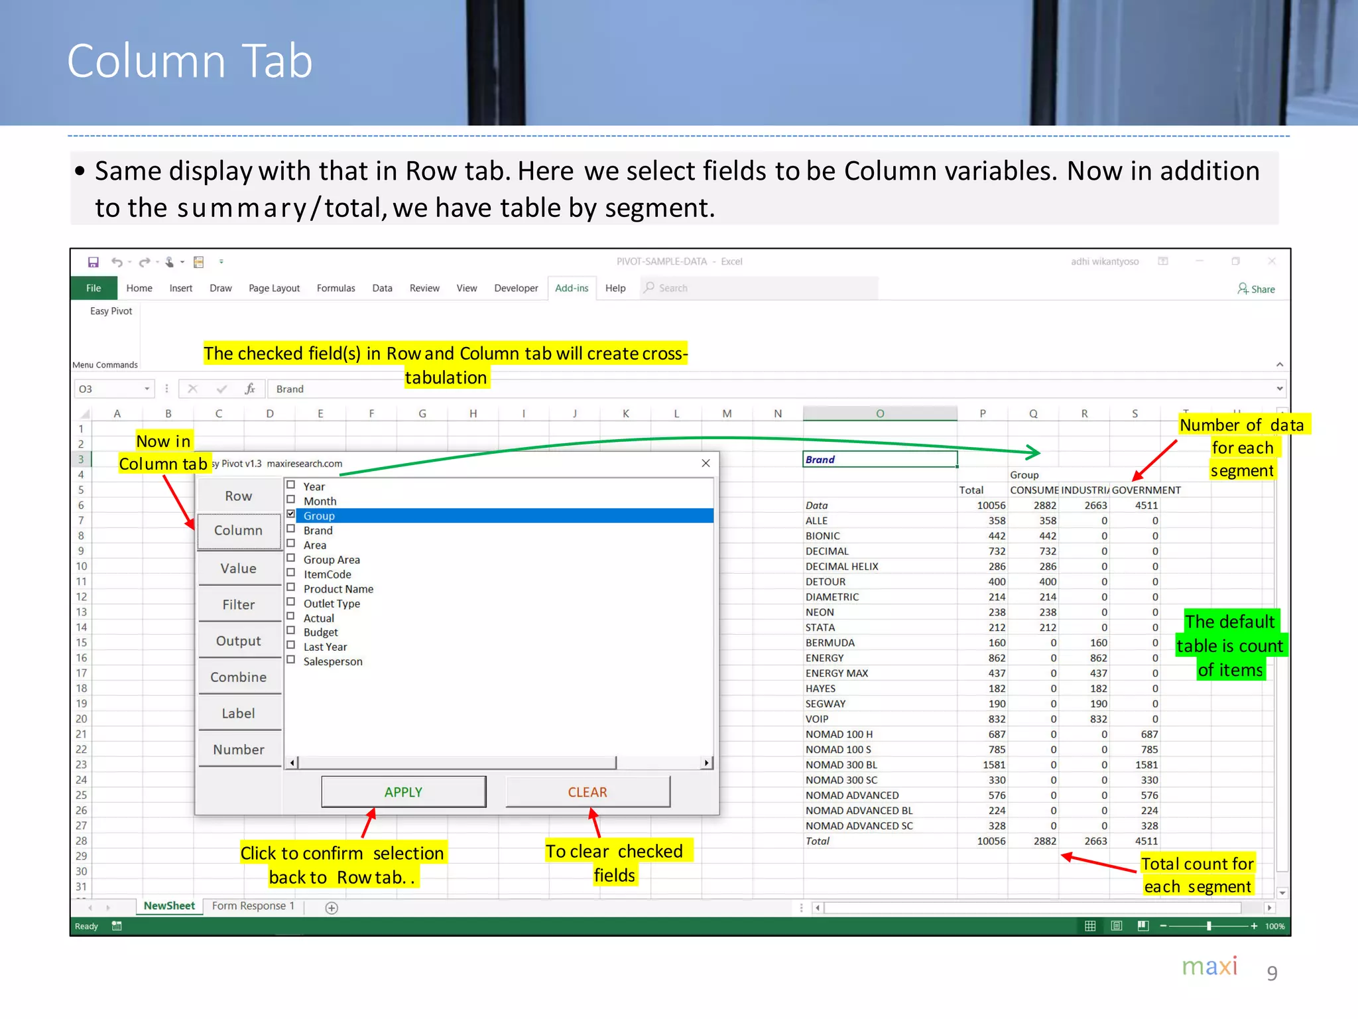The height and width of the screenshot is (1019, 1358).
Task: Open the Redo history dropdown arrow
Action: click(x=157, y=262)
